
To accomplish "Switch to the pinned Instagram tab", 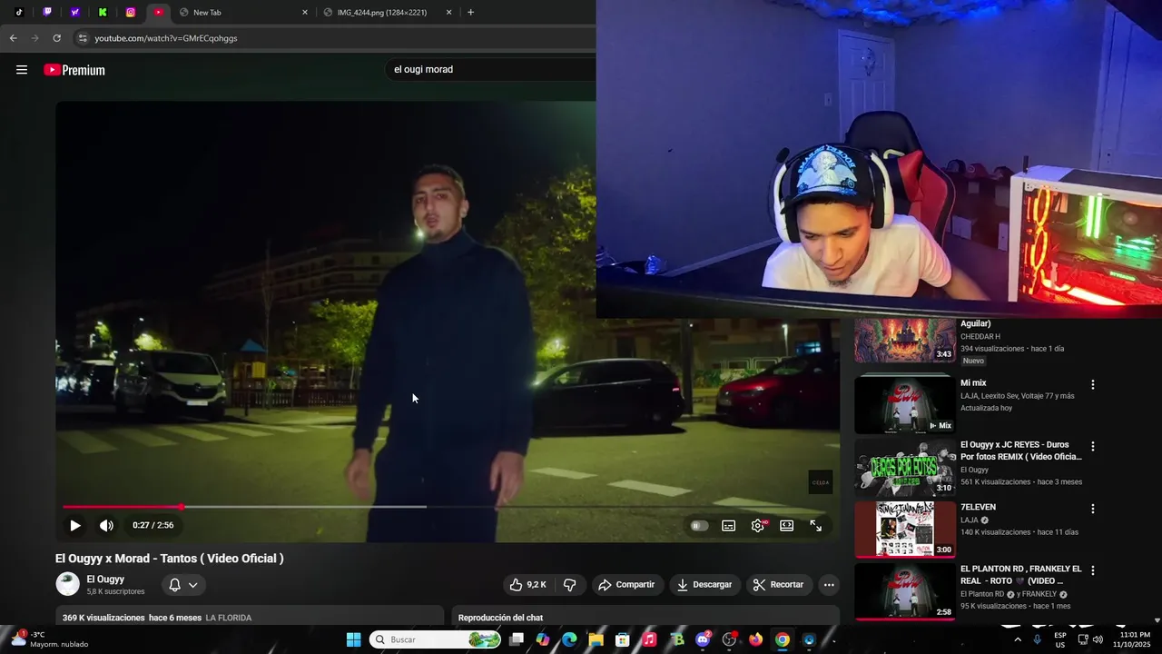I will [x=131, y=13].
